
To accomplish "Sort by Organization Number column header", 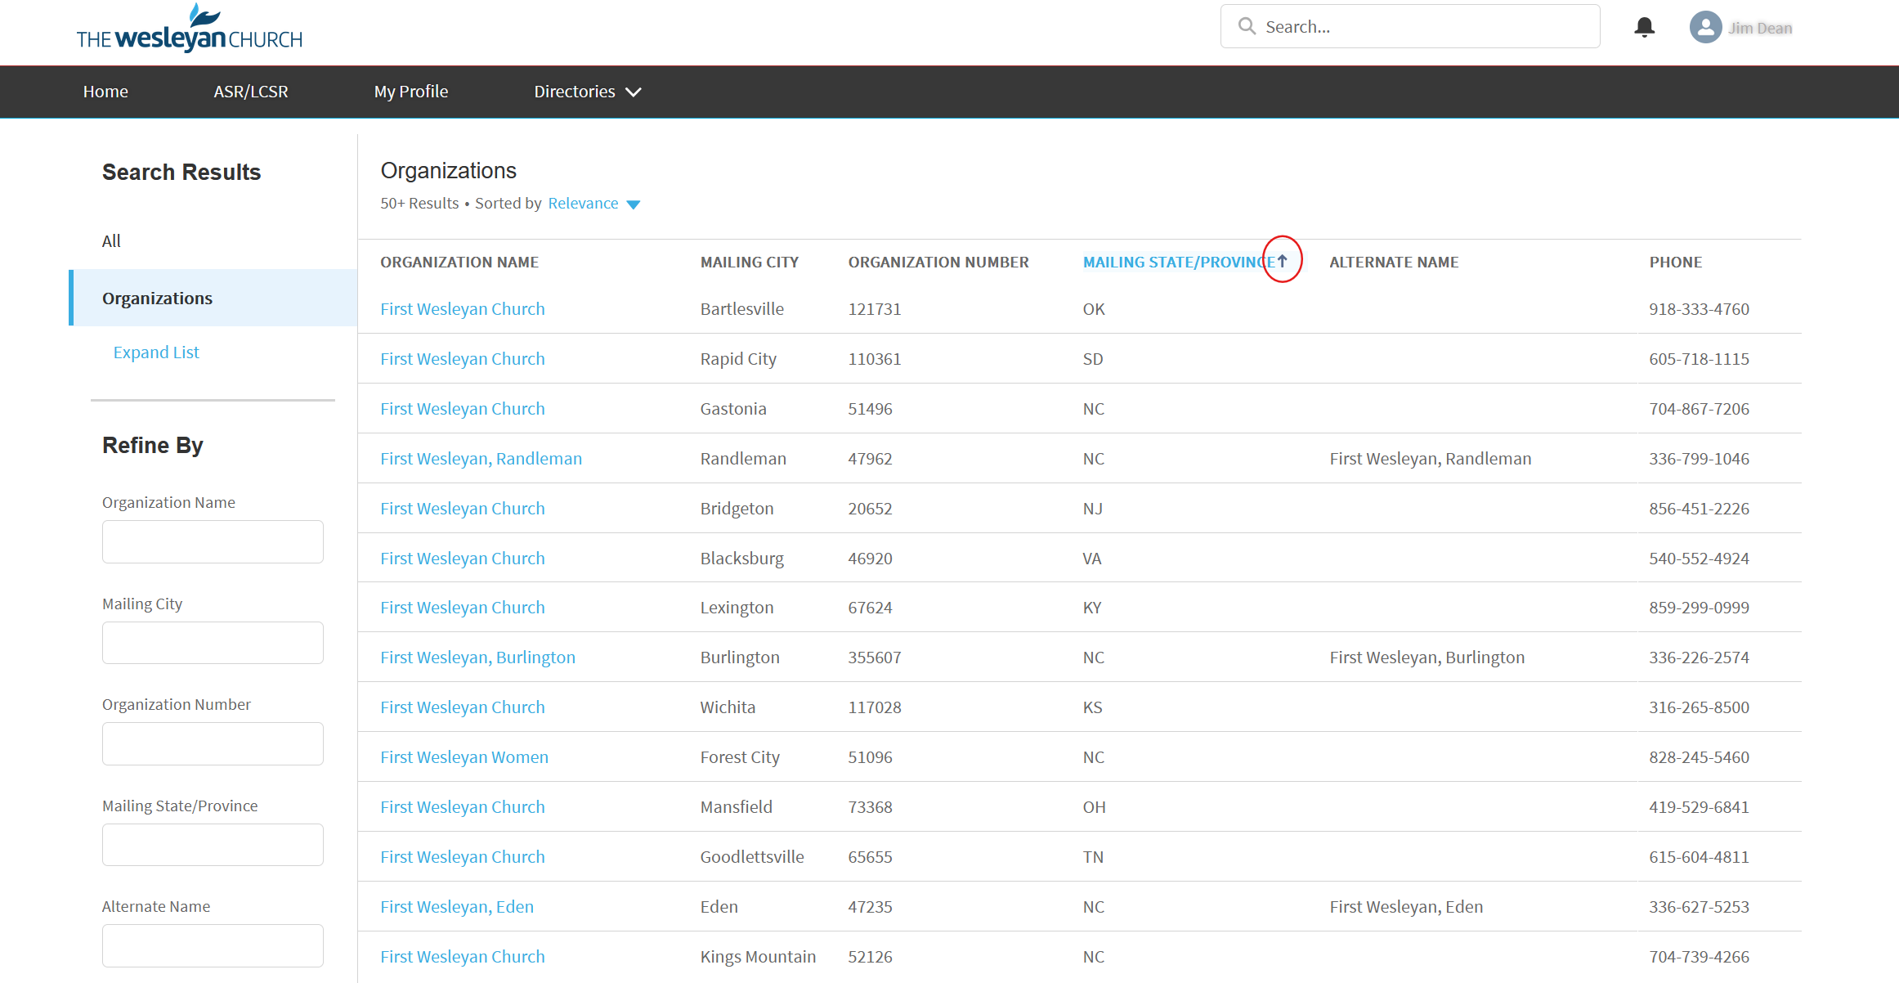I will [x=938, y=263].
